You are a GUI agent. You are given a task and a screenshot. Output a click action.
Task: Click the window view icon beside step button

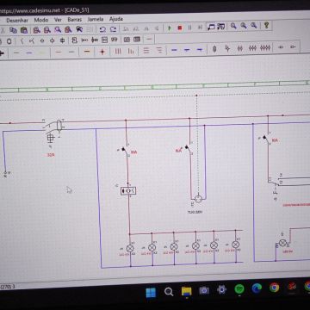[211, 27]
